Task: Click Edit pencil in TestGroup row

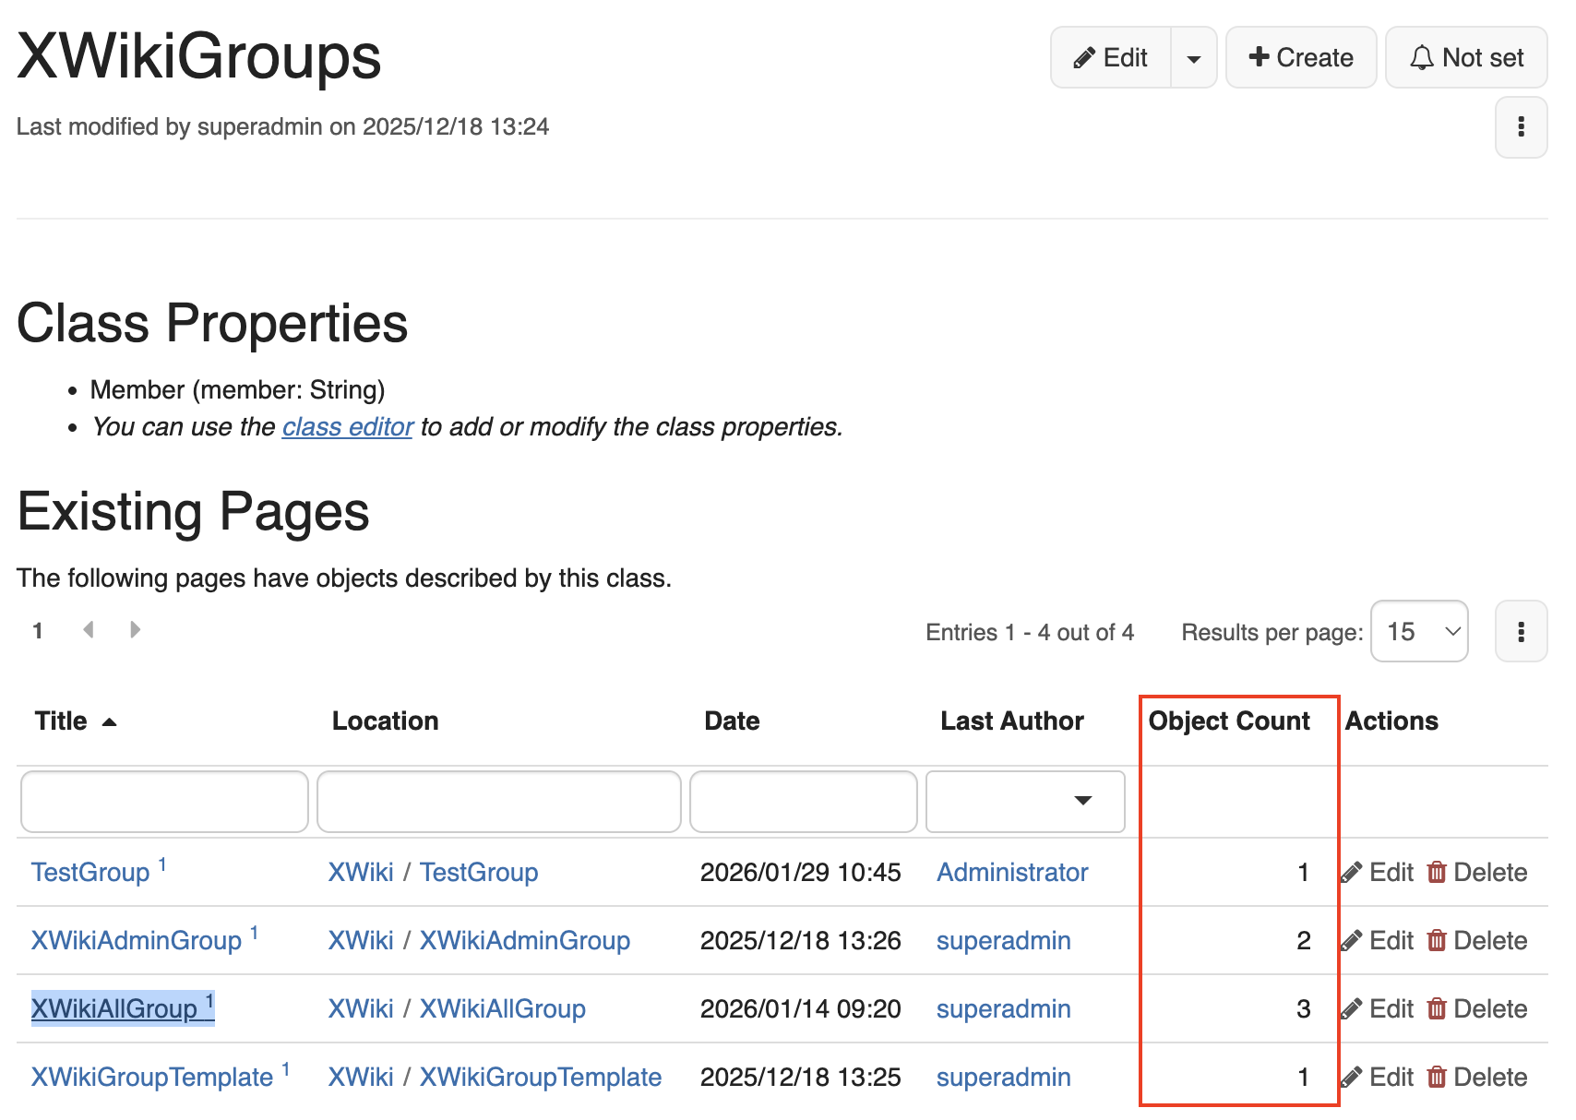Action: (1378, 872)
